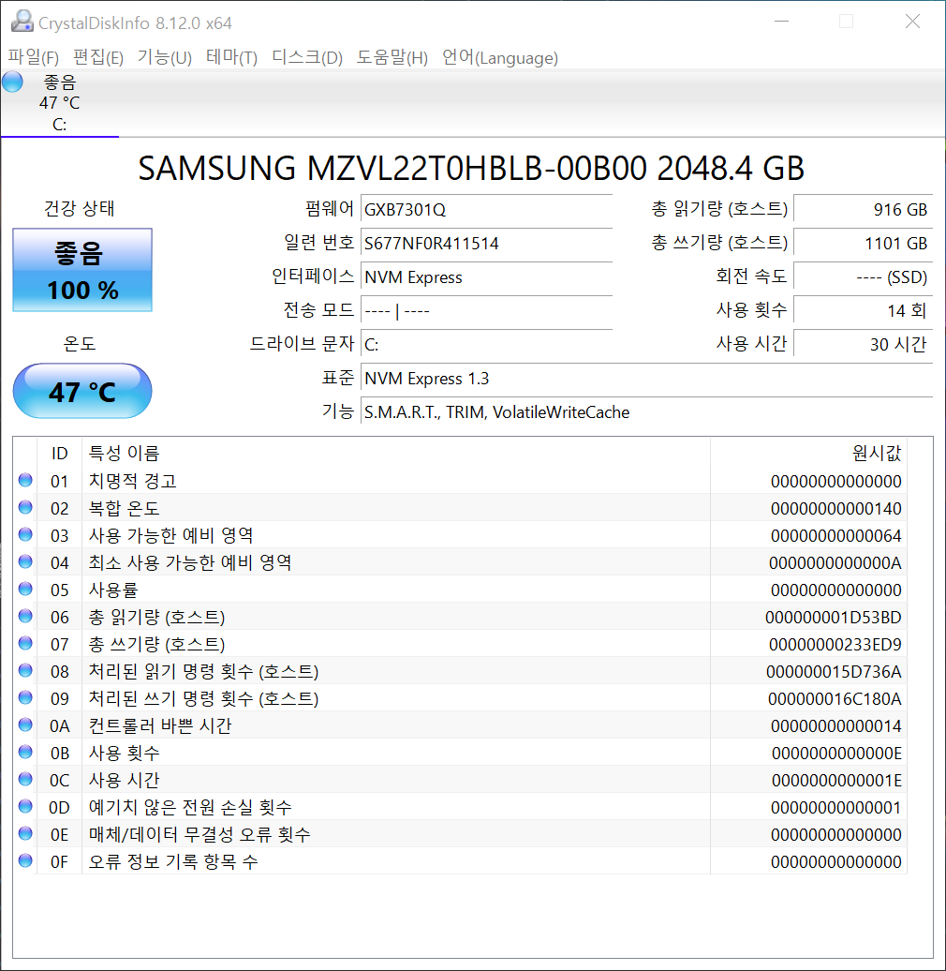This screenshot has height=971, width=946.
Task: Select the C: disk tab showing 47 °C
Action: (59, 103)
